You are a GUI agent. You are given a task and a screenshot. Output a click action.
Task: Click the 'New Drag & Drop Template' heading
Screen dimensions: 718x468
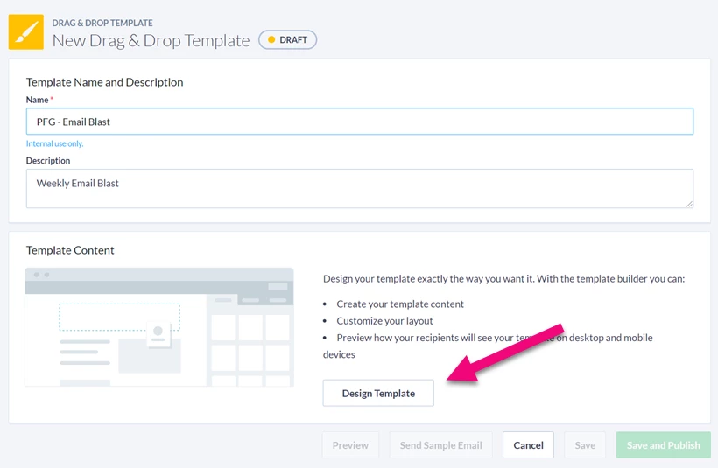click(x=151, y=41)
